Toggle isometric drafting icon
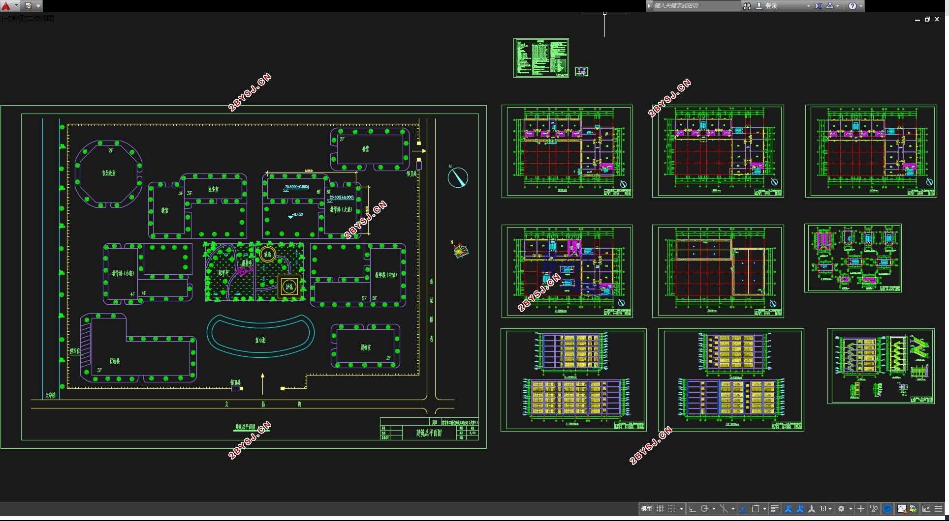949x521 pixels. 724,509
